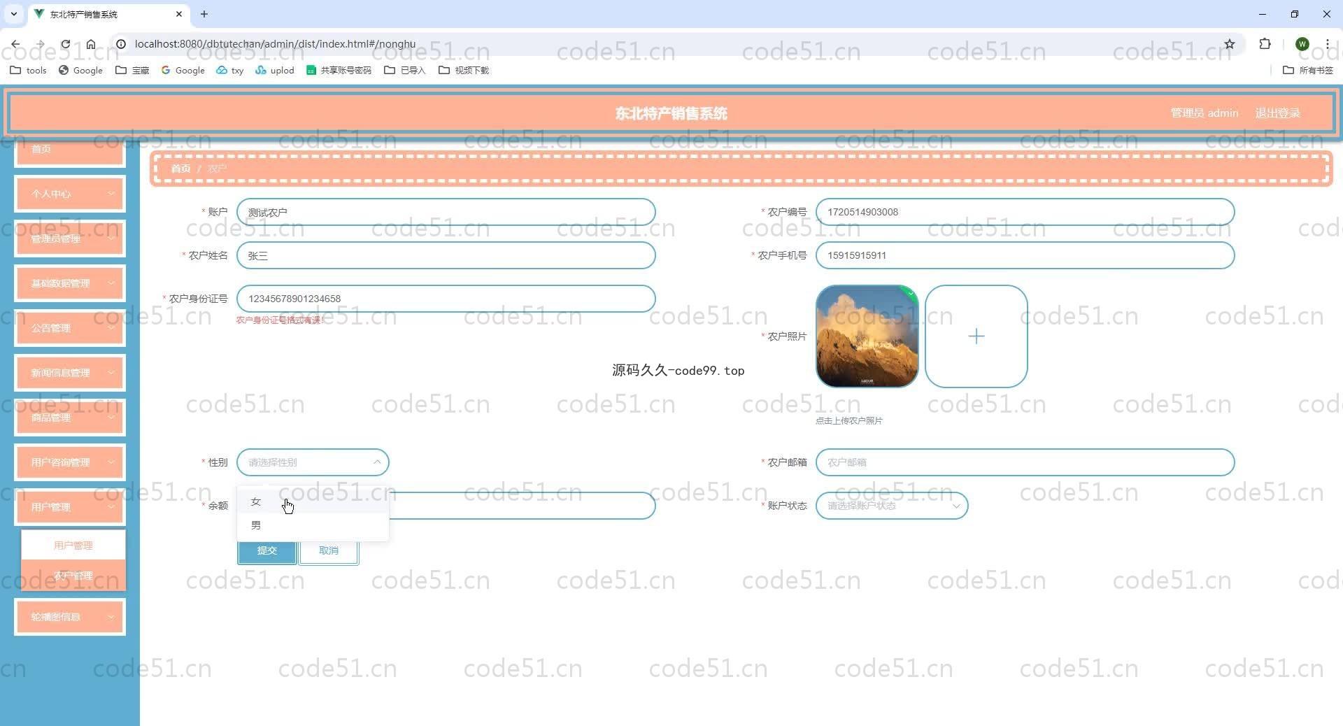Open the 宝藏 bookmark folder
The height and width of the screenshot is (726, 1343).
(132, 70)
